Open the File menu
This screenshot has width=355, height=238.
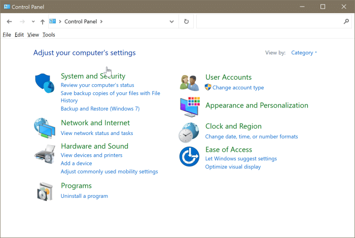pyautogui.click(x=7, y=35)
